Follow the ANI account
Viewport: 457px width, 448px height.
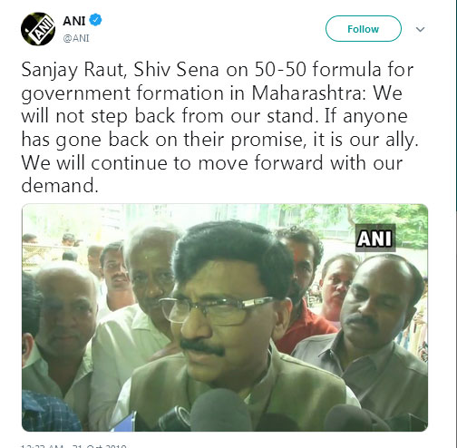(x=364, y=29)
